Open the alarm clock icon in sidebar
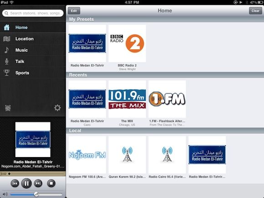Image resolution: width=264 pixels, height=198 pixels. tap(8, 108)
